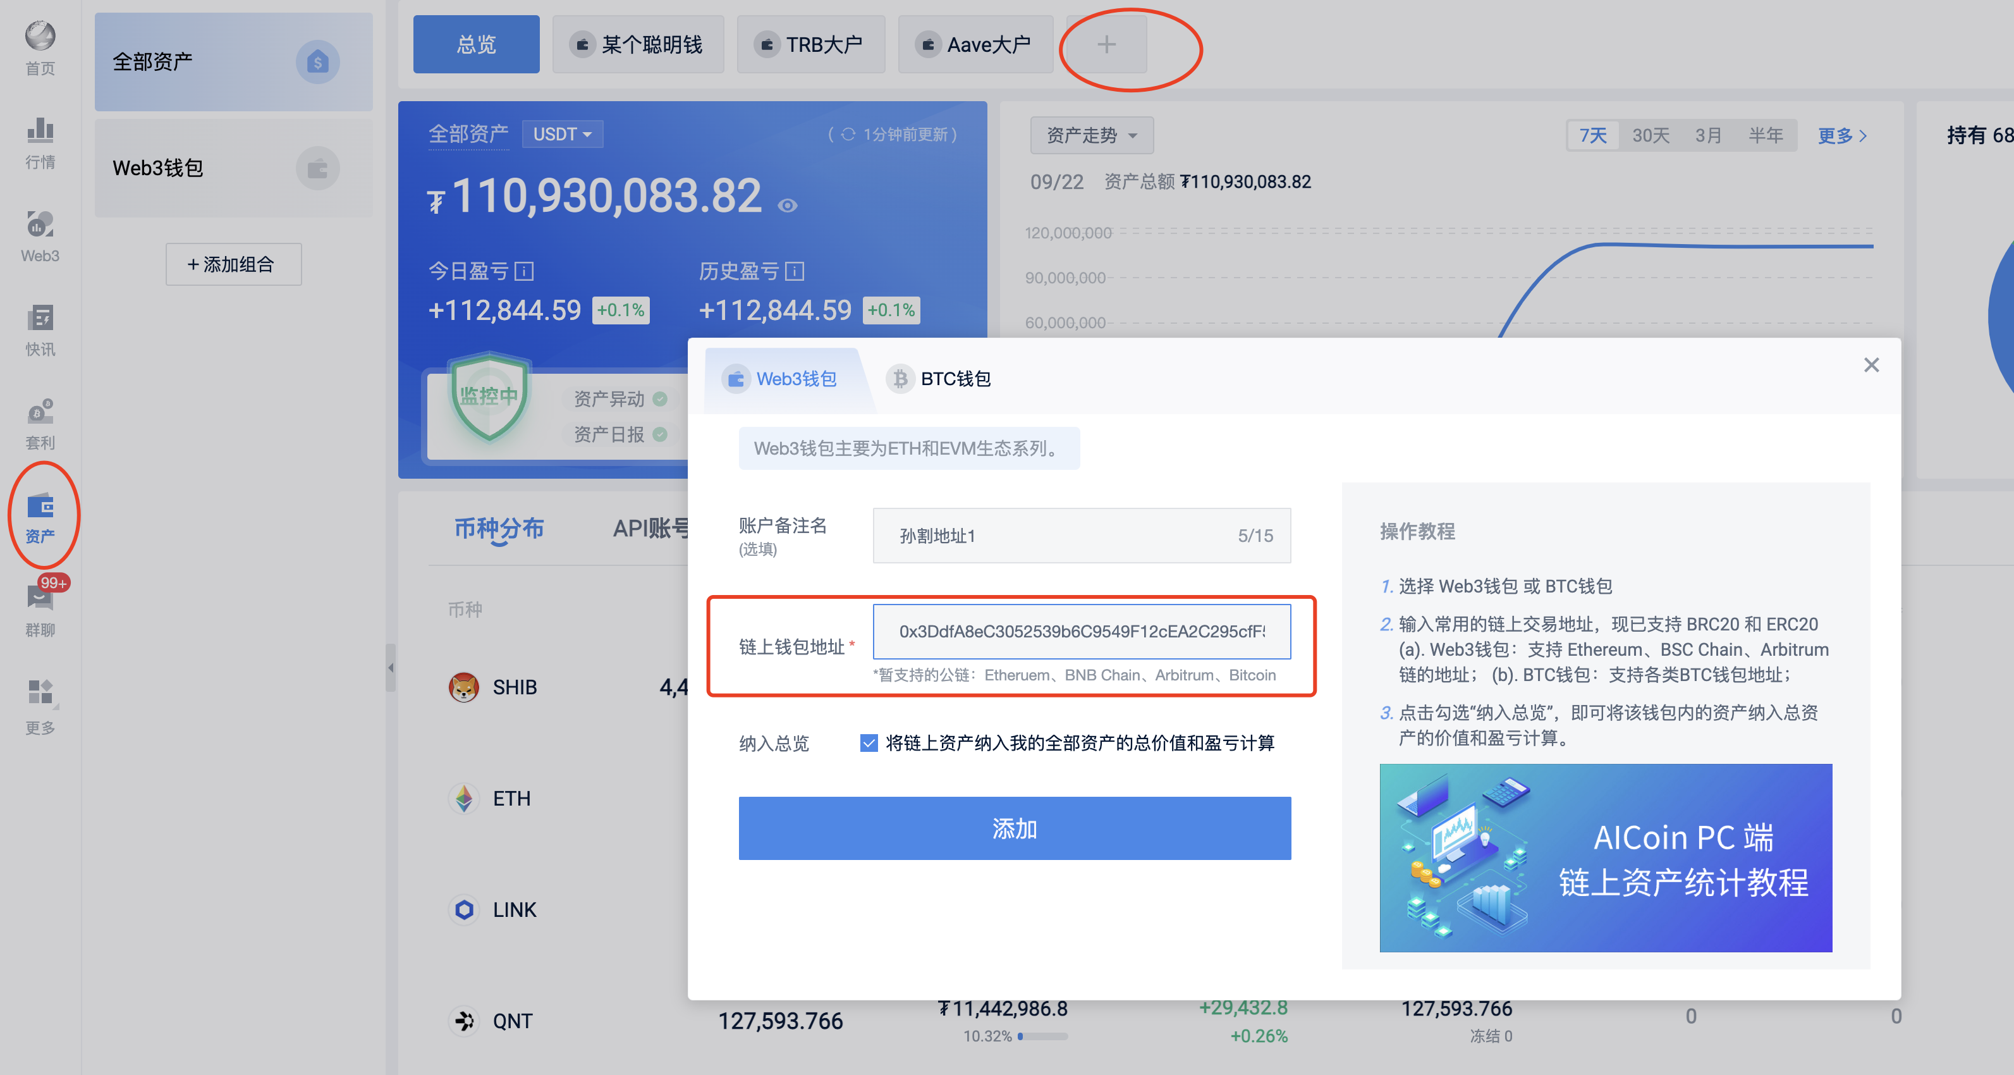2014x1075 pixels.
Task: Close the add wallet dialog
Action: (1871, 365)
